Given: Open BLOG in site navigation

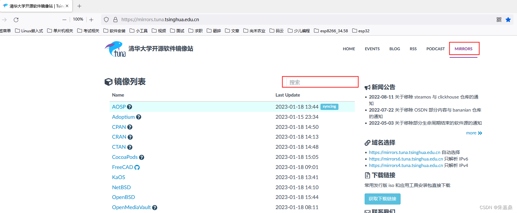Looking at the screenshot, I should pyautogui.click(x=395, y=49).
